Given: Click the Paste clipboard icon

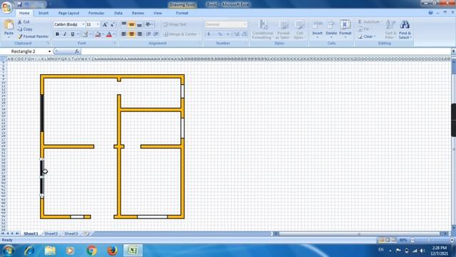Looking at the screenshot, I should [x=9, y=25].
